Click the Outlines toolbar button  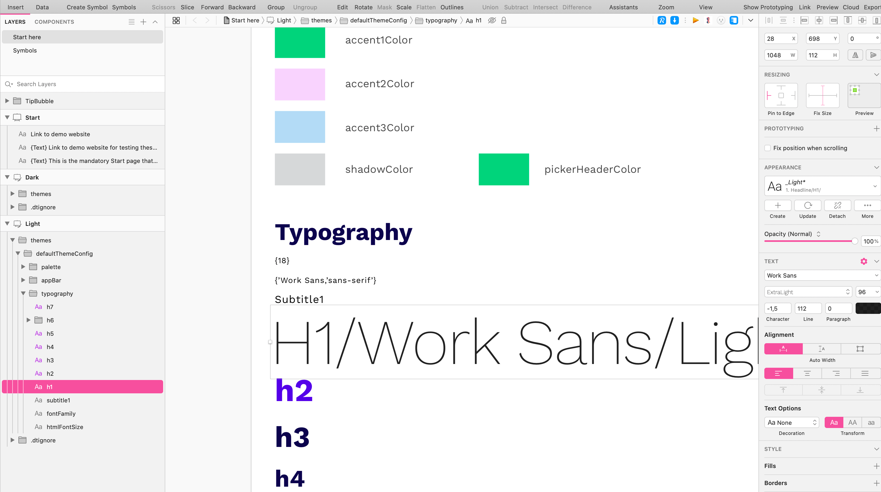click(452, 7)
